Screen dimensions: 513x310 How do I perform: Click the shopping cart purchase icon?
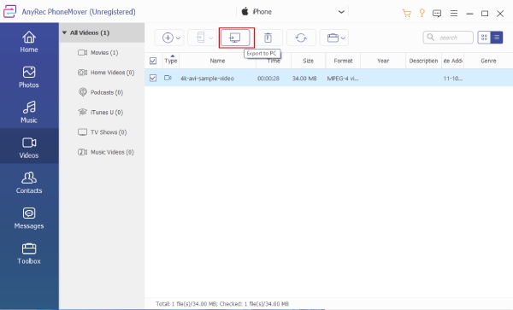[x=407, y=13]
